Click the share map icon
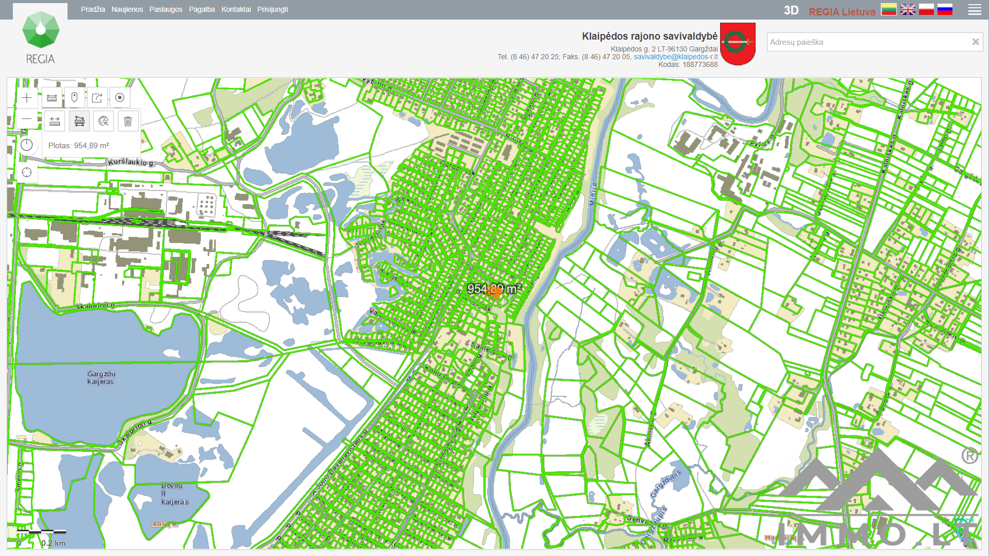Viewport: 989px width, 556px height. tap(97, 98)
